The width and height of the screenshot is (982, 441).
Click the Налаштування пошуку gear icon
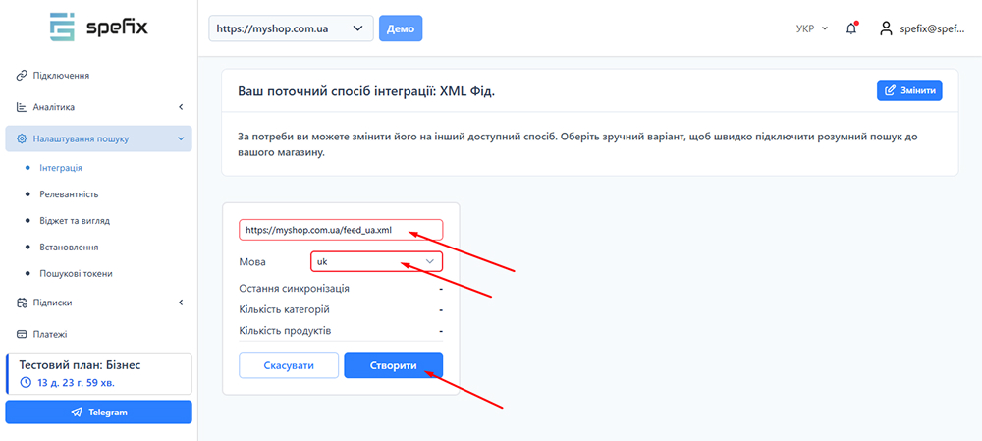22,138
